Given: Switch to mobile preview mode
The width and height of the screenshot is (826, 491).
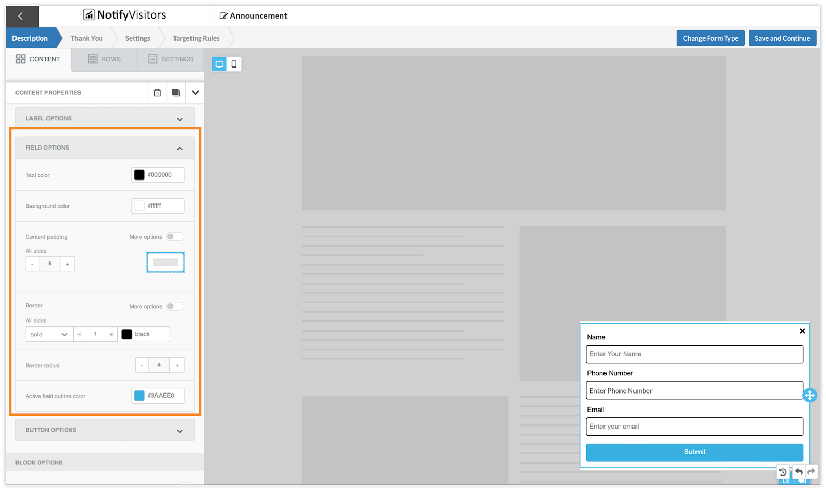Looking at the screenshot, I should point(234,64).
